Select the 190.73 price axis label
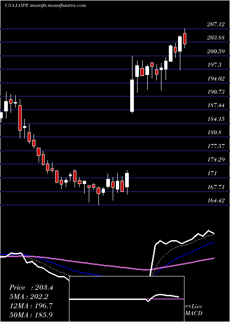This screenshot has height=322, width=230. (x=216, y=92)
